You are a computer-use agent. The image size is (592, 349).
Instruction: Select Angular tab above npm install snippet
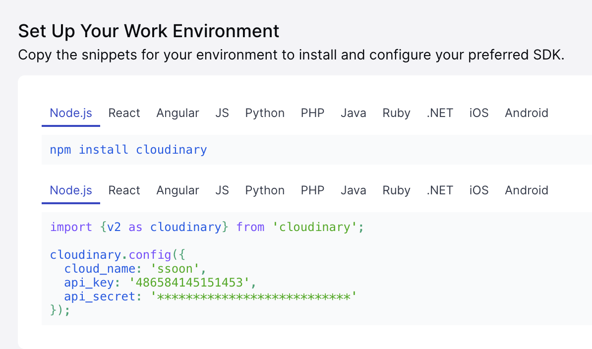pos(178,113)
